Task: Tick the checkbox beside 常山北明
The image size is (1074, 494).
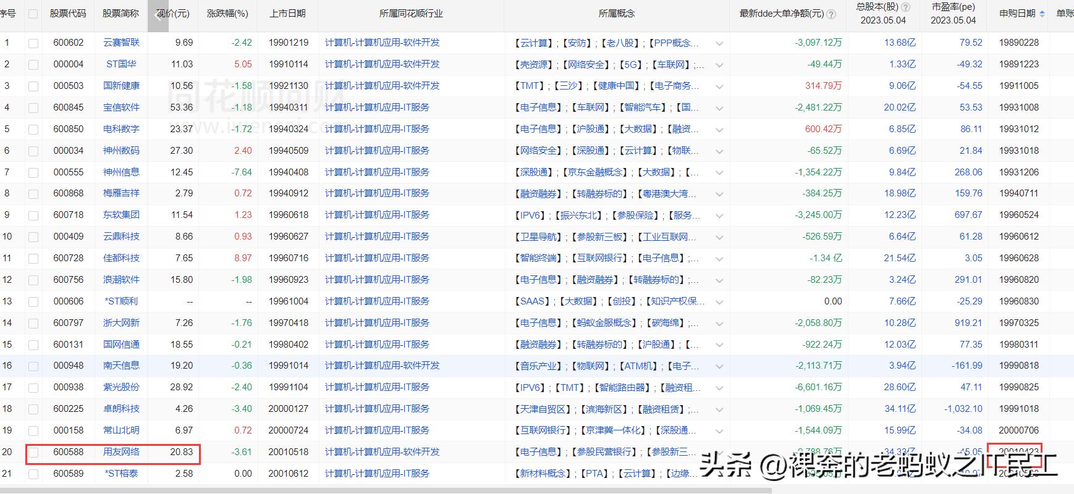Action: [x=33, y=431]
